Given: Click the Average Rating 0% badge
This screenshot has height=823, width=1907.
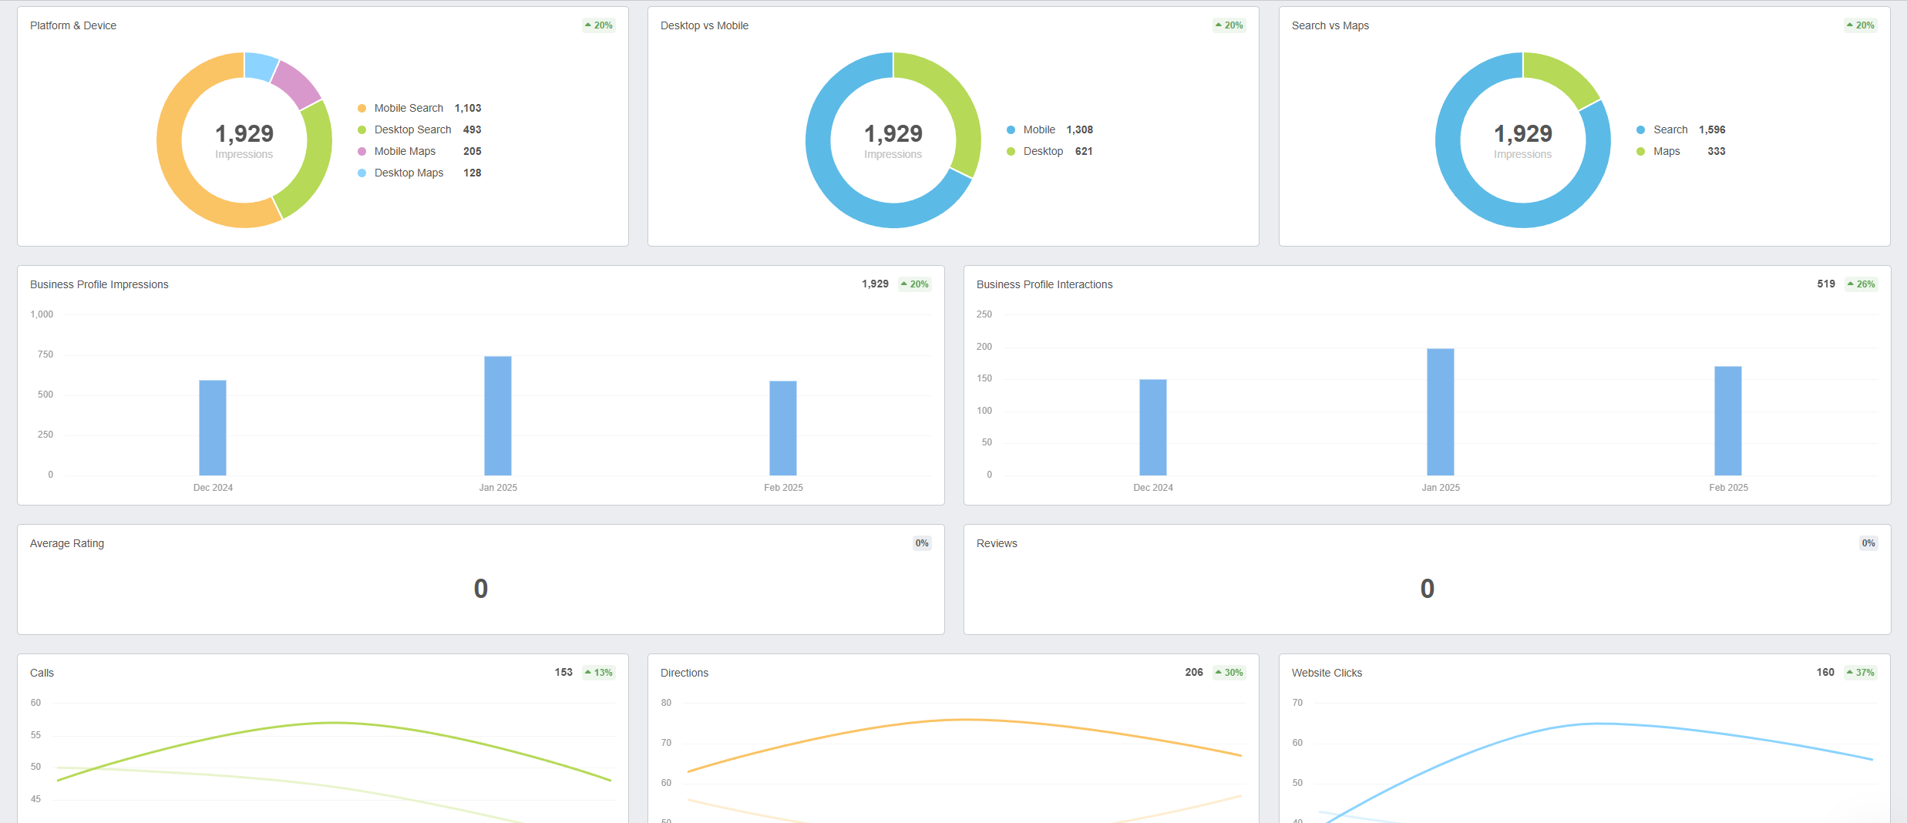Looking at the screenshot, I should tap(922, 543).
